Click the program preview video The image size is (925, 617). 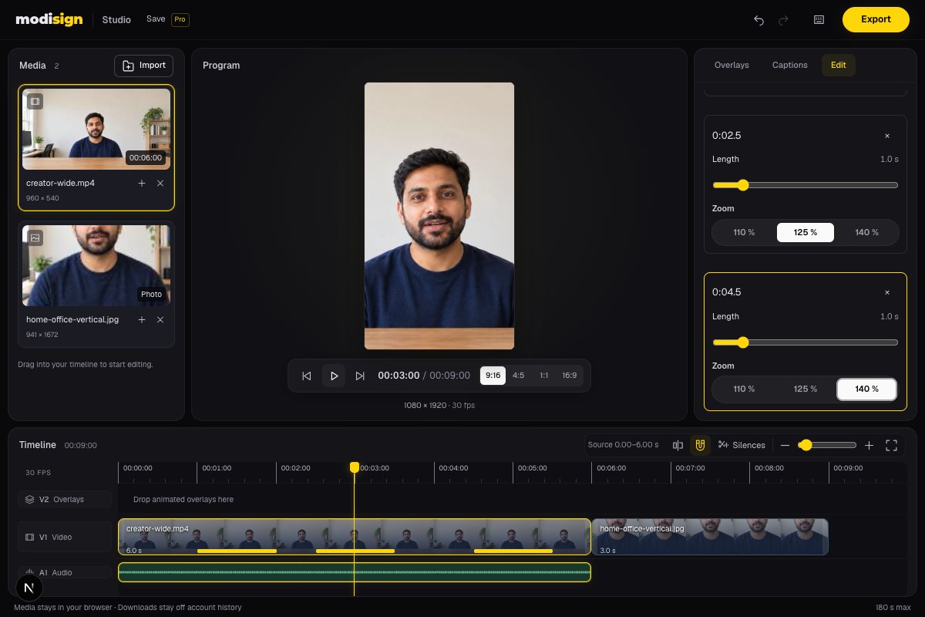coord(439,216)
